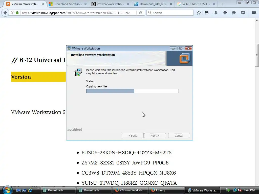This screenshot has height=194, width=259.
Task: Switch to VMware Worksta... installer taskbar button
Action: [x=203, y=190]
